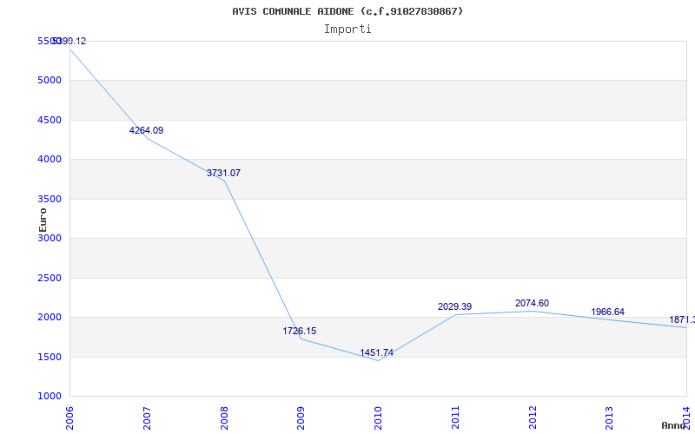Click the data label 3731.07

click(x=223, y=173)
